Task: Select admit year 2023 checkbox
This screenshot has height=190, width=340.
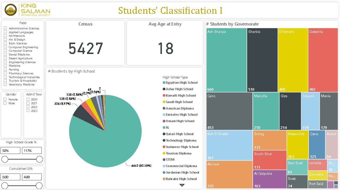Action: 28,110
